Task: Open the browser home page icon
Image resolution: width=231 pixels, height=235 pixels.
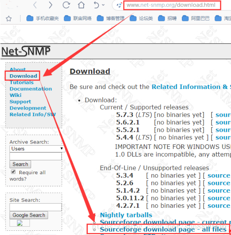Action: click(x=81, y=5)
